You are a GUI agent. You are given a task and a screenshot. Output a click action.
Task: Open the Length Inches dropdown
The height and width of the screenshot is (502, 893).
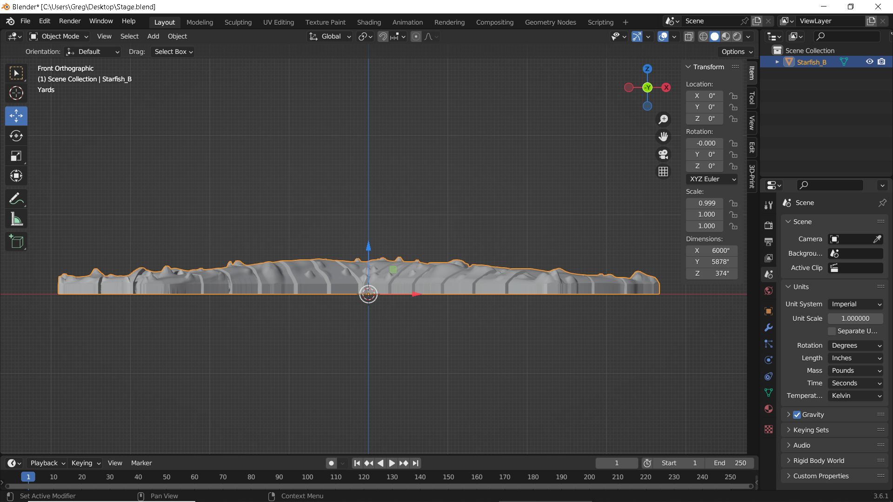click(x=856, y=358)
